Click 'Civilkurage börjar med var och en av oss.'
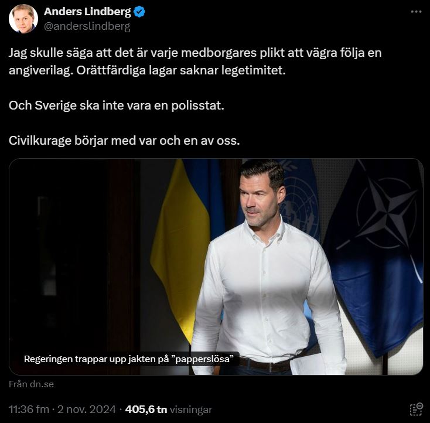The image size is (430, 423). [124, 141]
